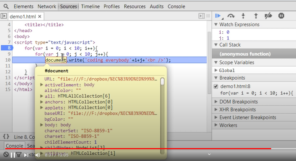This screenshot has height=161, width=296.
Task: Switch to the Network panel
Action: tap(47, 6)
